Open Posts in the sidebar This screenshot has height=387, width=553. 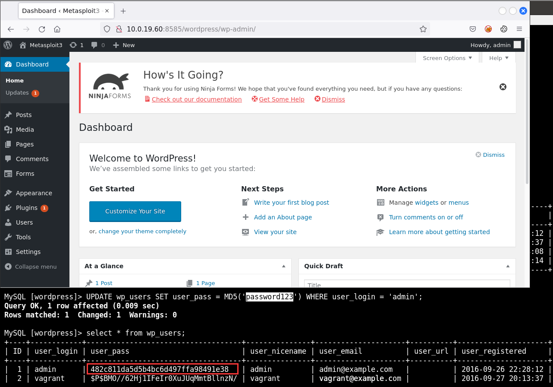pos(24,115)
